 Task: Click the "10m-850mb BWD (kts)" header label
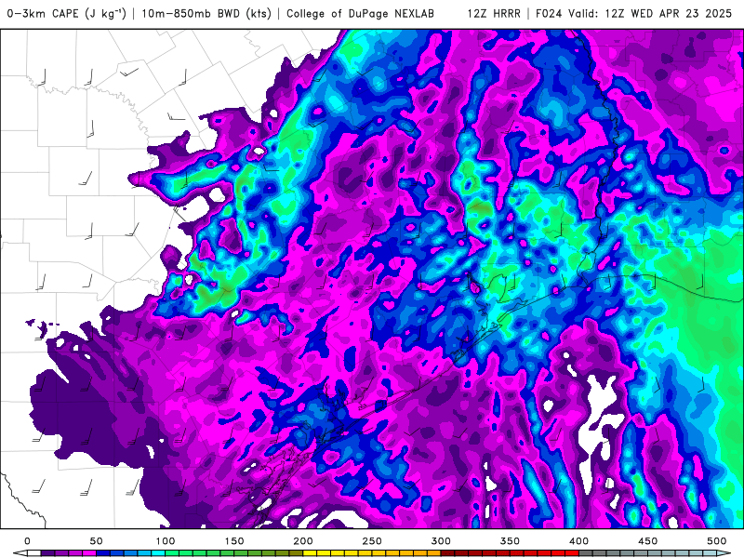pyautogui.click(x=206, y=13)
